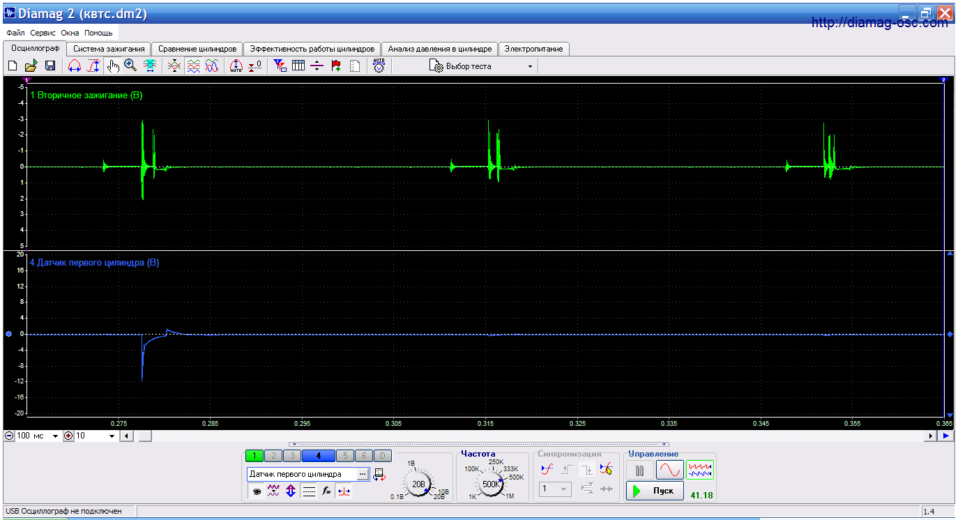Viewport: 958px width, 520px height.
Task: Click the pause button in Управление
Action: point(639,471)
